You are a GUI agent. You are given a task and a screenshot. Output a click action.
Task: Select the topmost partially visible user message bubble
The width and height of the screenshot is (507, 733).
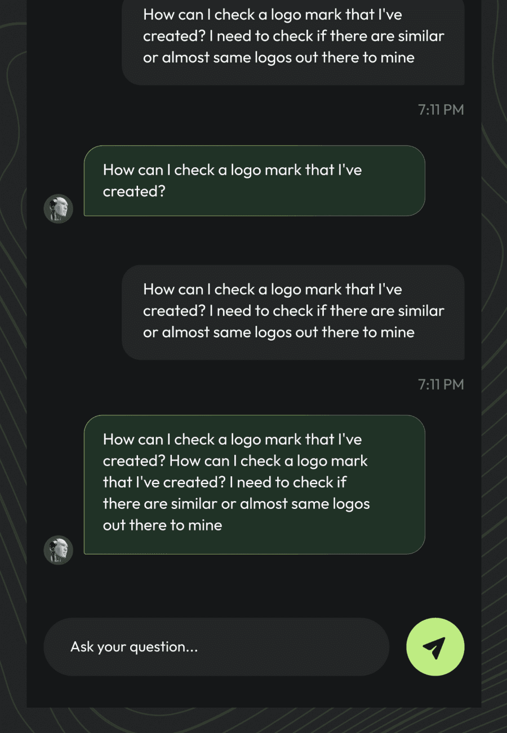[293, 39]
